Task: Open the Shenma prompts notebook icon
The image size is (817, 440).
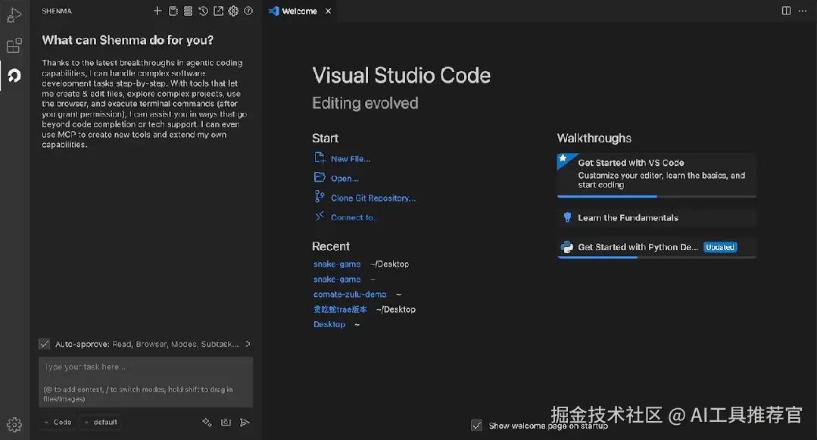Action: pos(173,11)
